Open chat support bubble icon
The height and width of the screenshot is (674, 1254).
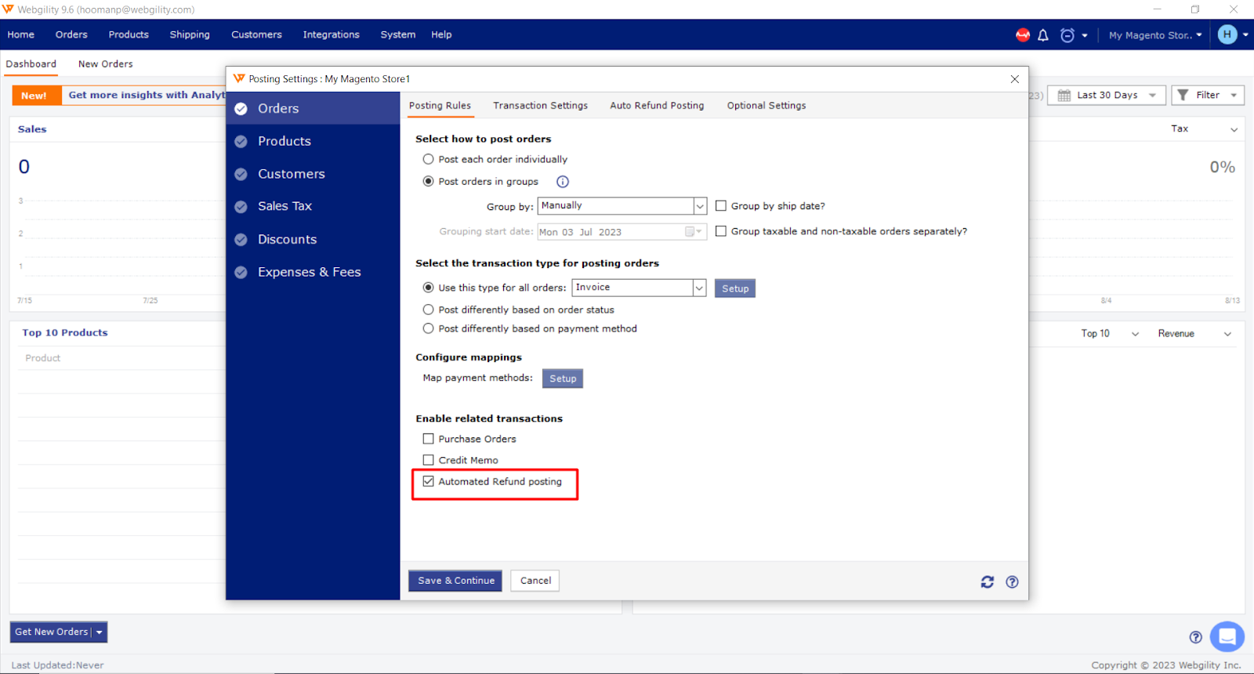pos(1227,636)
